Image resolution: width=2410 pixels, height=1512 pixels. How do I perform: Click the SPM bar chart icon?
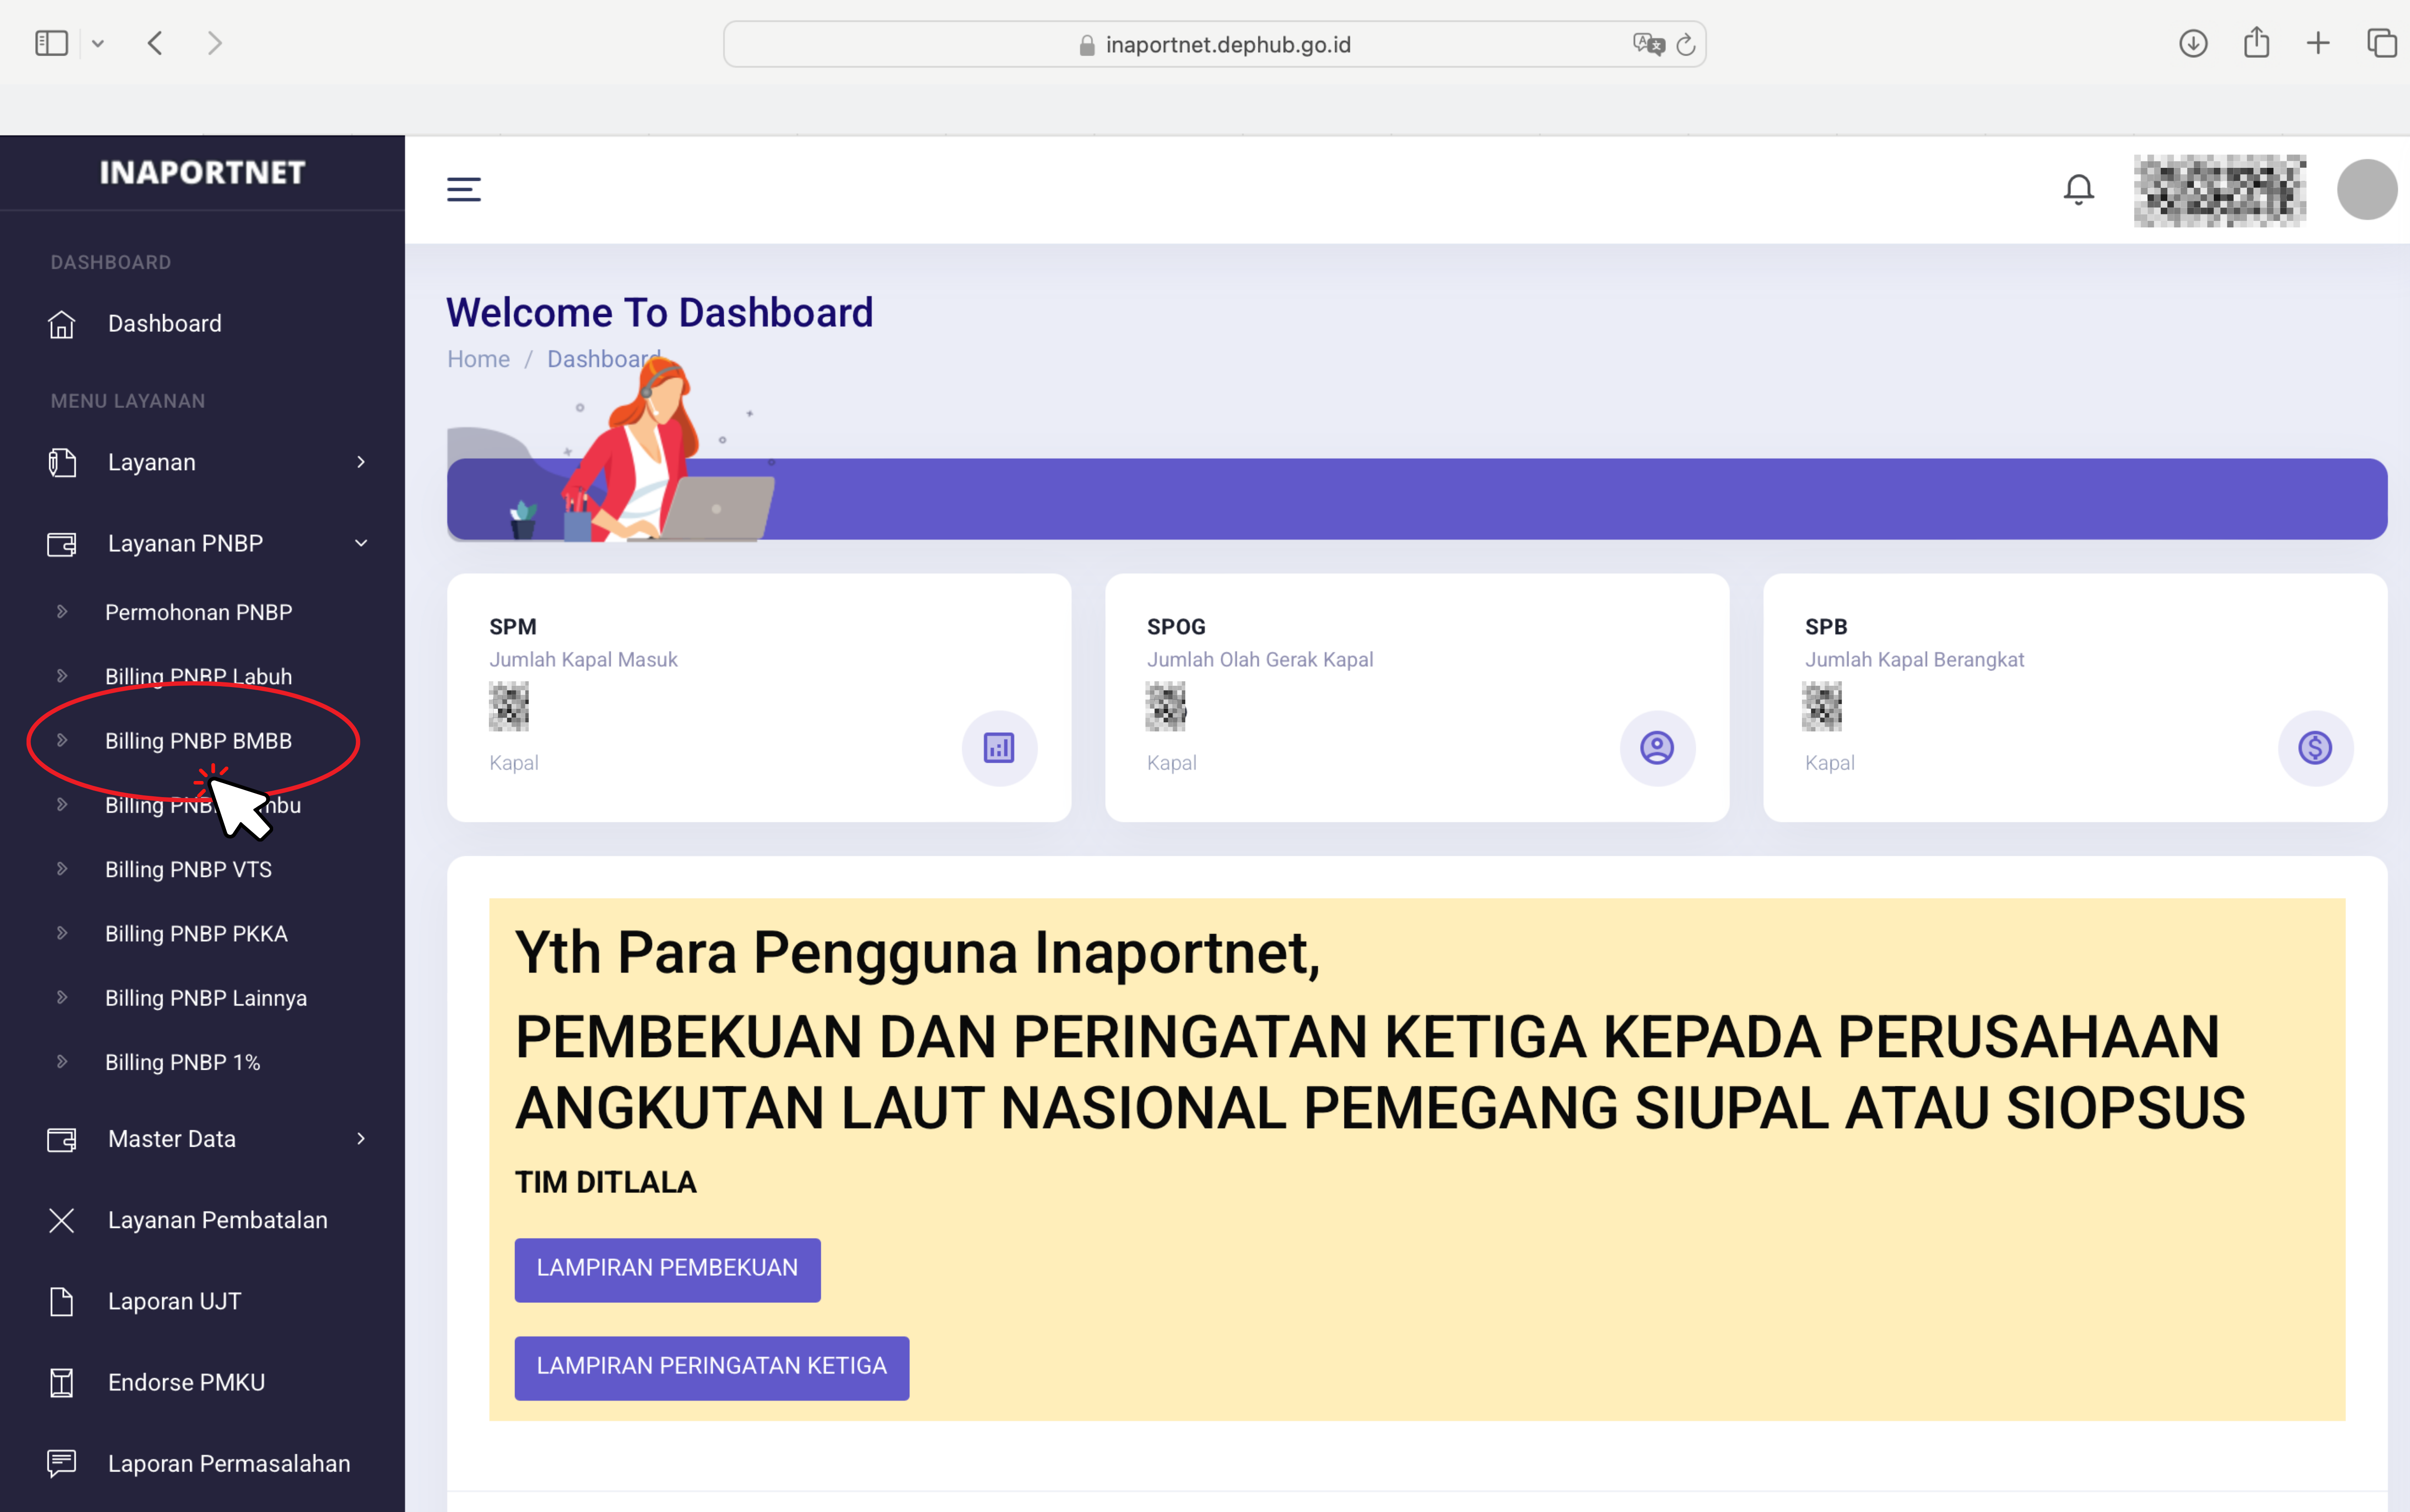[998, 748]
